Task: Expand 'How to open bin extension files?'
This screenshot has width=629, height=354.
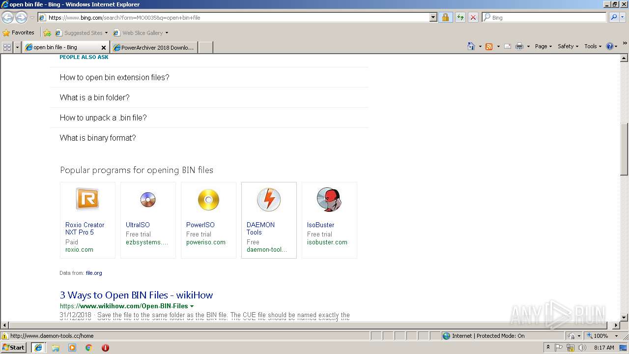Action: (x=209, y=77)
